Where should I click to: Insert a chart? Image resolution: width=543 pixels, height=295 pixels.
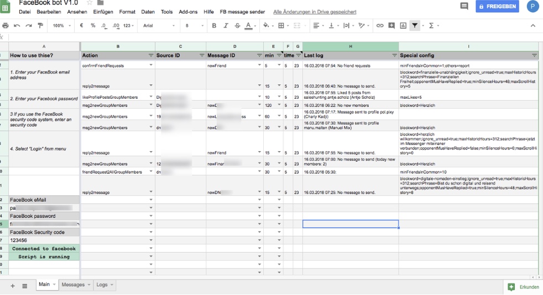pos(403,25)
